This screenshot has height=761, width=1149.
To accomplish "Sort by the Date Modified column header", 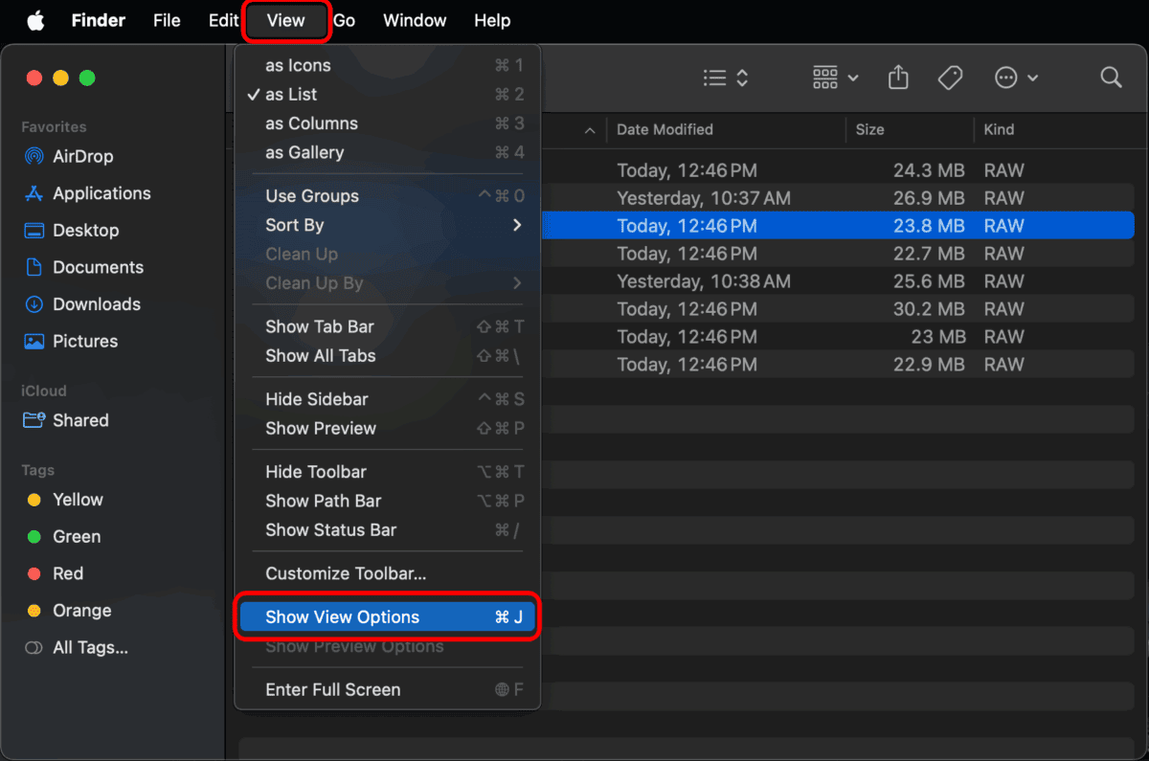I will [x=665, y=129].
